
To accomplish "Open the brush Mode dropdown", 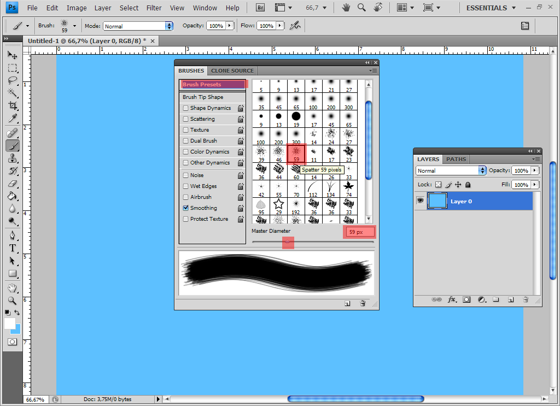I will pyautogui.click(x=138, y=26).
